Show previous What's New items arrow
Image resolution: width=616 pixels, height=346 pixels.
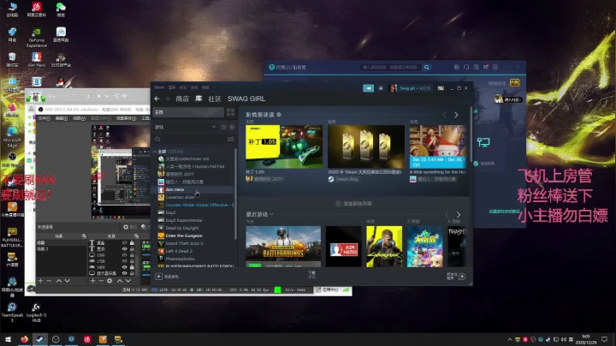[x=445, y=115]
